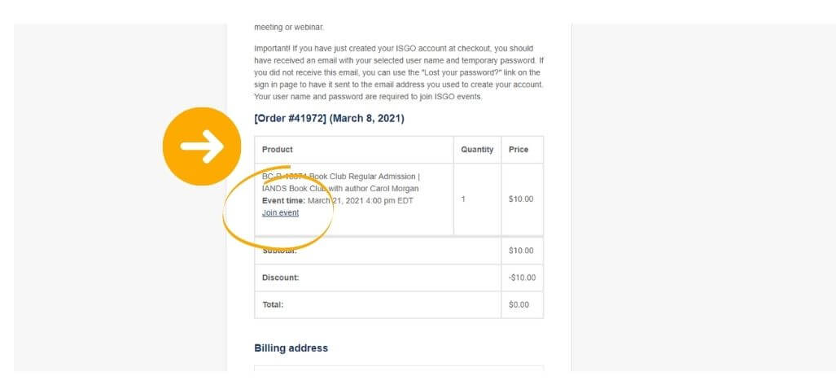
Task: Click the March 21, 2021 4:00 pm EDT text
Action: pos(361,201)
